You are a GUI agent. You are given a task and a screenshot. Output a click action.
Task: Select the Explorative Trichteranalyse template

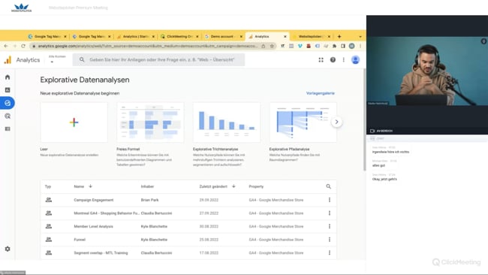click(227, 122)
